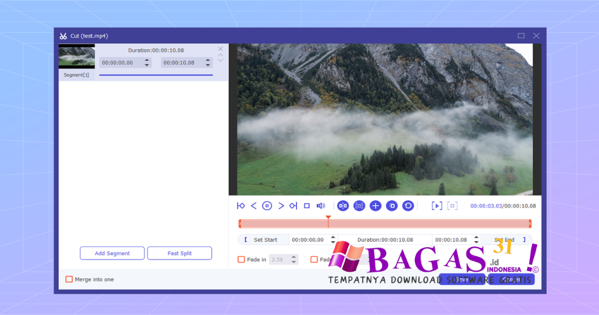
Task: Click the Segment[1] label
Action: coord(77,75)
